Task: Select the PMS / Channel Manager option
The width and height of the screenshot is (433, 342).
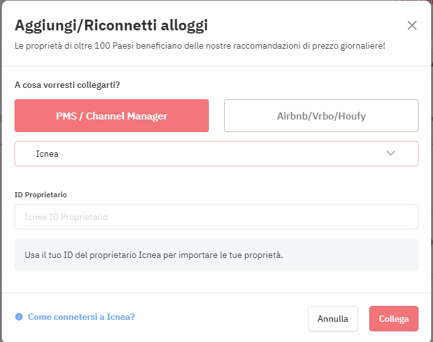Action: pos(112,116)
